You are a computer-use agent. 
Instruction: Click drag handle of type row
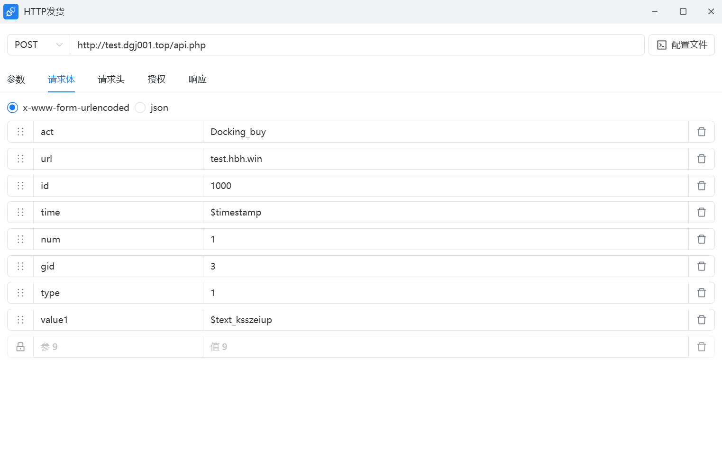(20, 293)
